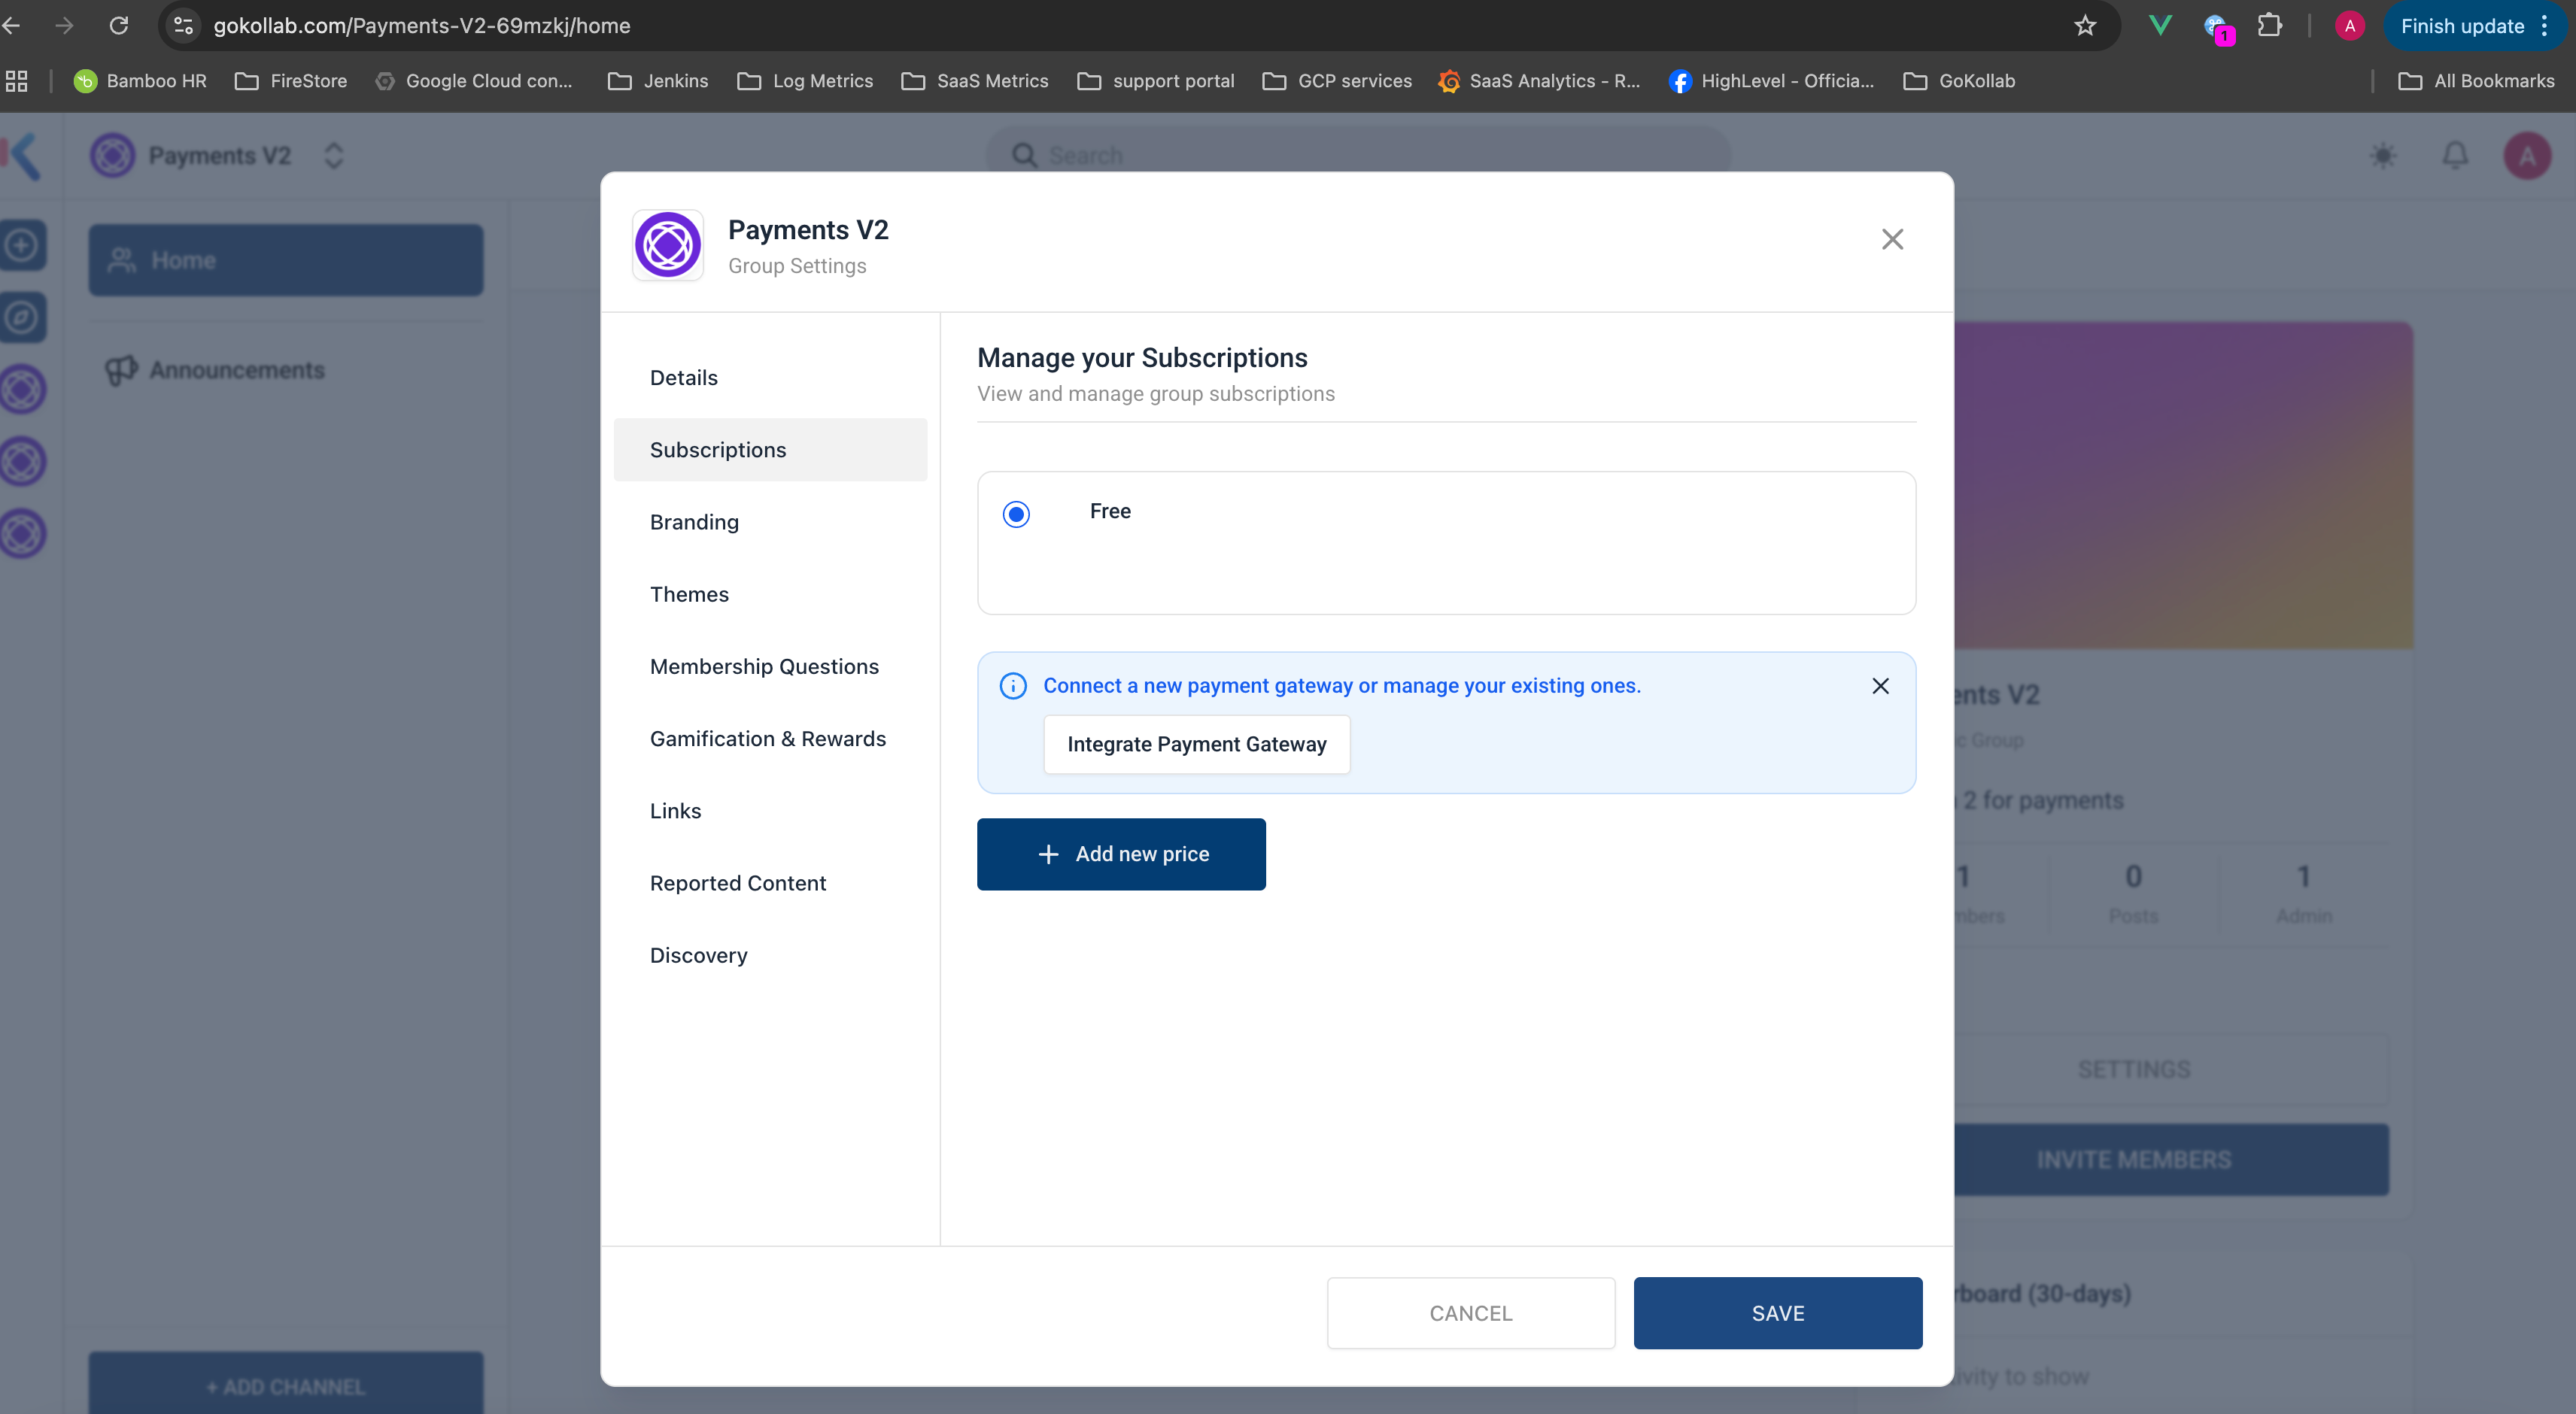
Task: Select the Free subscription radio button
Action: coord(1016,514)
